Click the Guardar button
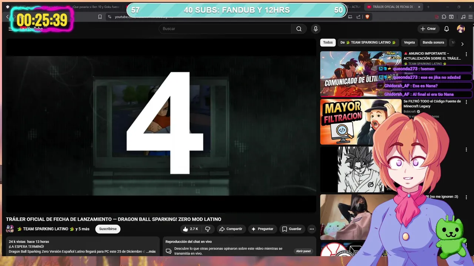Viewport: 474px width, 266px height. (292, 229)
